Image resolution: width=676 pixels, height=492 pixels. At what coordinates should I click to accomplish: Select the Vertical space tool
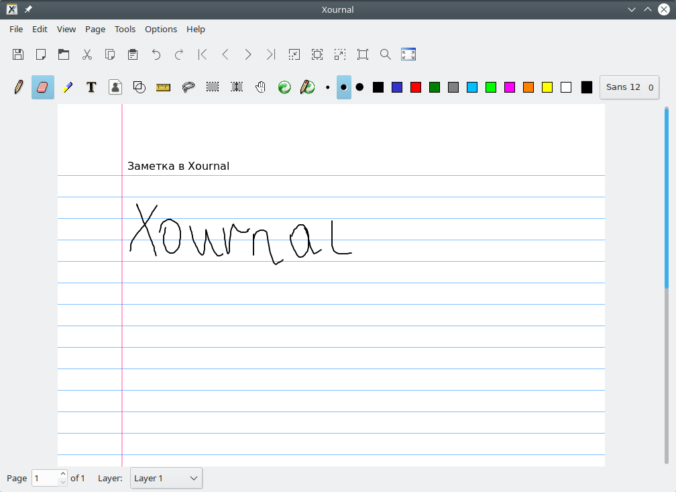point(237,87)
